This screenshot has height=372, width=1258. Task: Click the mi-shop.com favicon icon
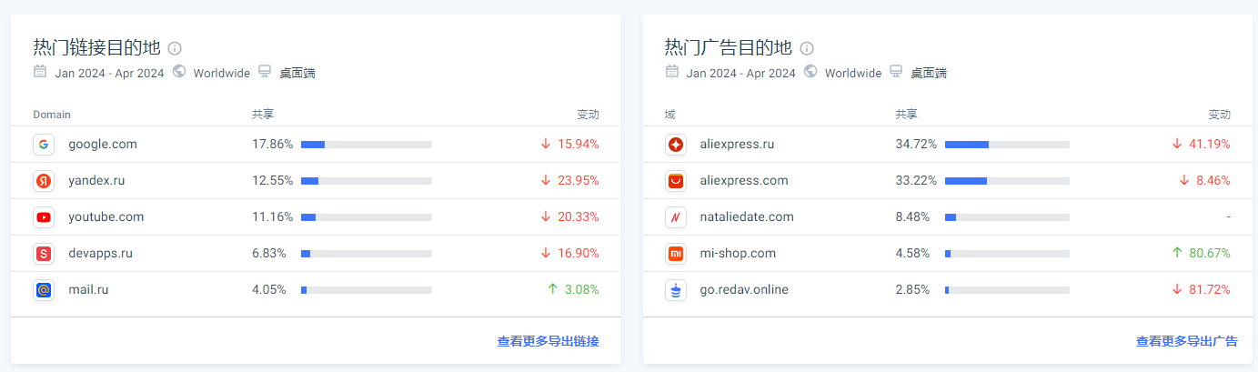pos(676,254)
